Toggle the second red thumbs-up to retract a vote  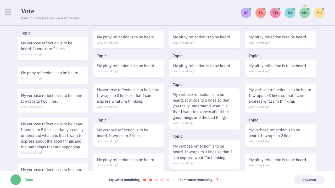click(x=150, y=180)
